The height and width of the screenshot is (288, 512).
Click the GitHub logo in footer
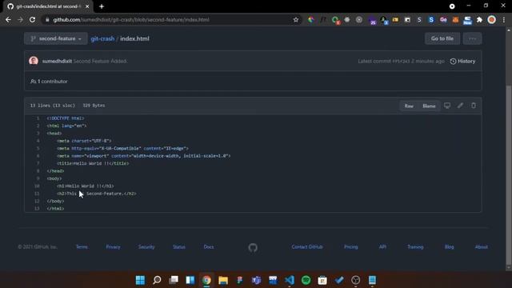[253, 247]
